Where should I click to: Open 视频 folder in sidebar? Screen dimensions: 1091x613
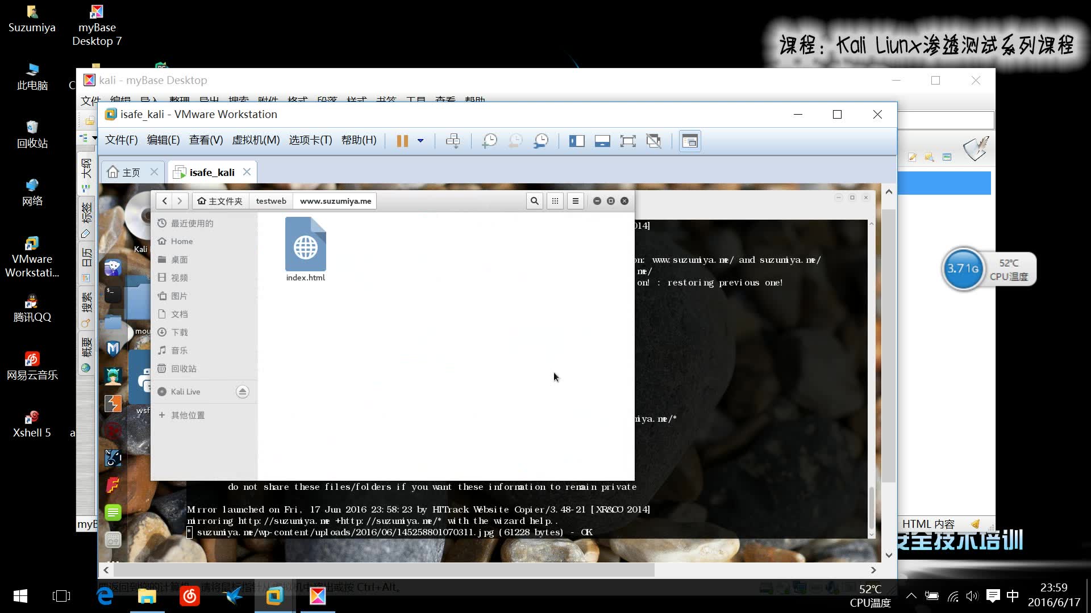(x=203, y=278)
